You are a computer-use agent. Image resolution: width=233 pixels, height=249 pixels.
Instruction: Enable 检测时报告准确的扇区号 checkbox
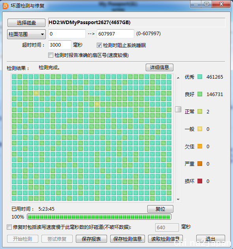click(51, 55)
